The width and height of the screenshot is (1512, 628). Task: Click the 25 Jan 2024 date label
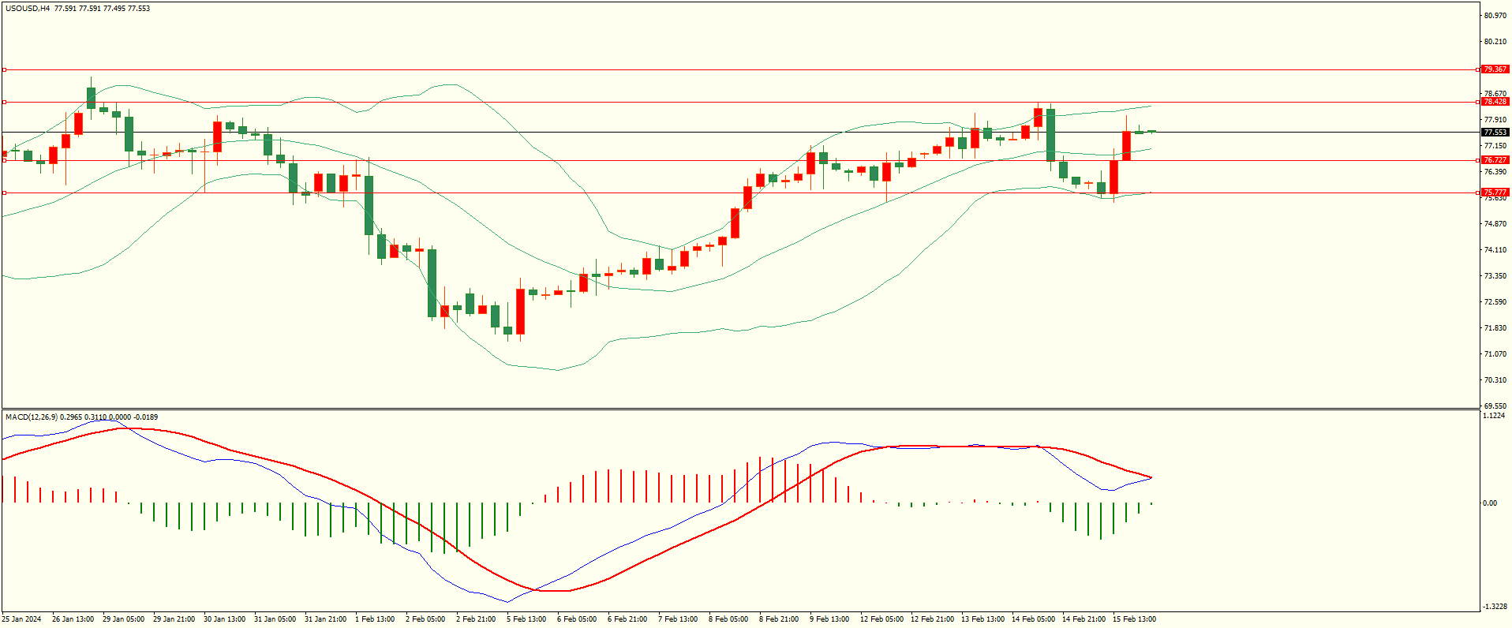click(x=22, y=619)
